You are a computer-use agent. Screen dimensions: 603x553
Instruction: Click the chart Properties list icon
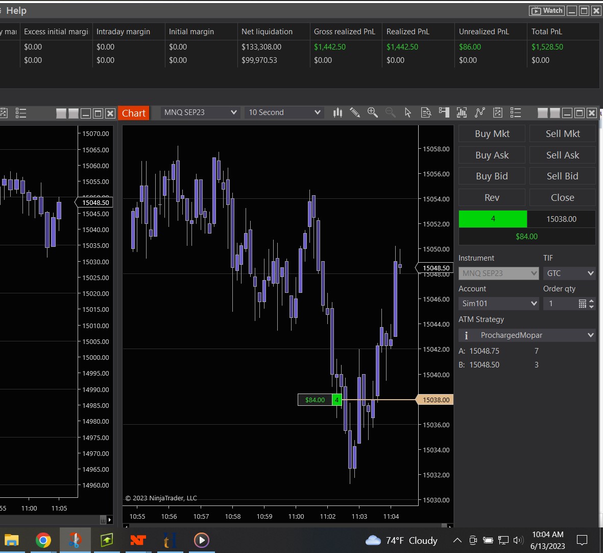516,112
